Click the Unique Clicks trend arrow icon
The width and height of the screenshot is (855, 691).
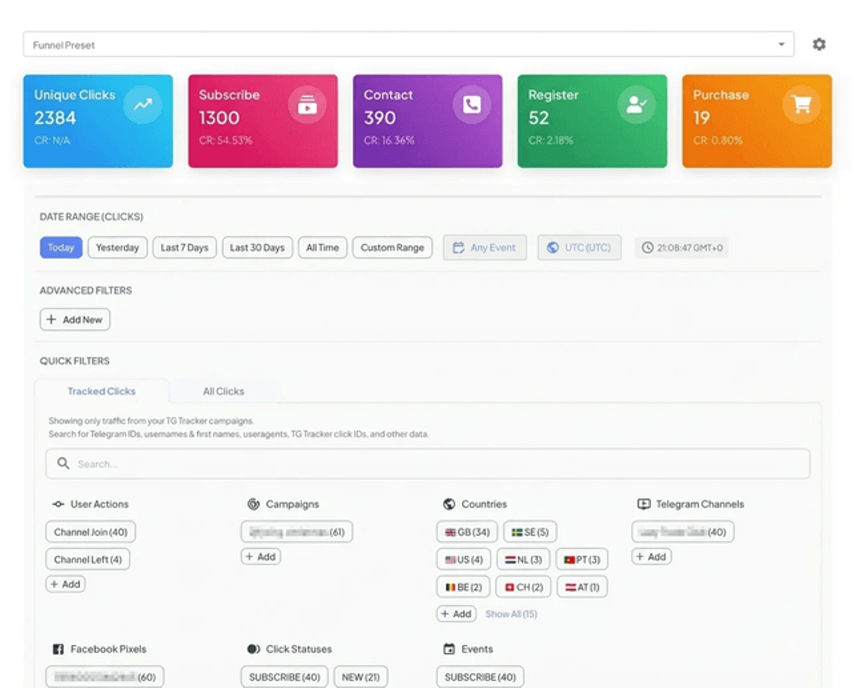point(143,105)
